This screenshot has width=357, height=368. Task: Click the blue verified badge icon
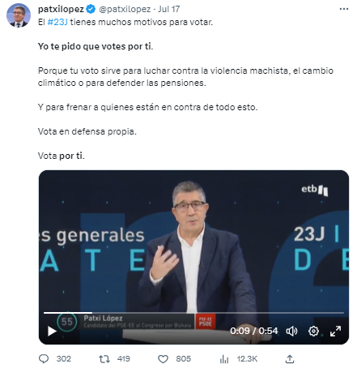tap(91, 9)
